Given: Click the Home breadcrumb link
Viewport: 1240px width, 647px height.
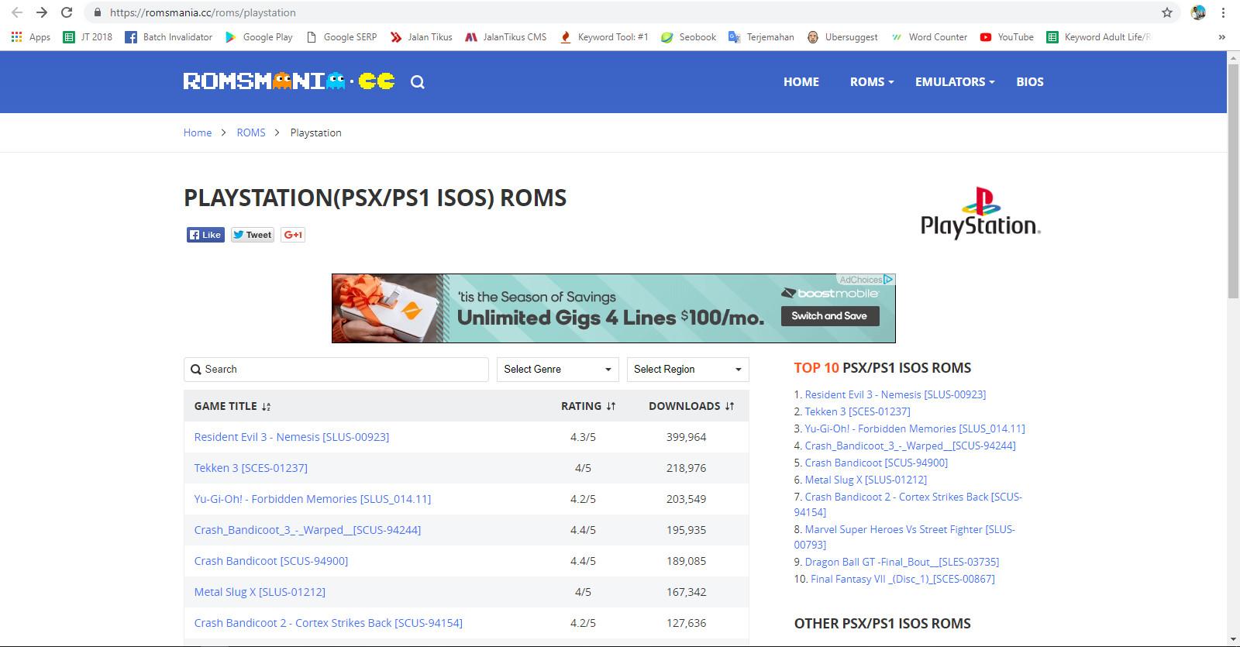Looking at the screenshot, I should pos(198,132).
